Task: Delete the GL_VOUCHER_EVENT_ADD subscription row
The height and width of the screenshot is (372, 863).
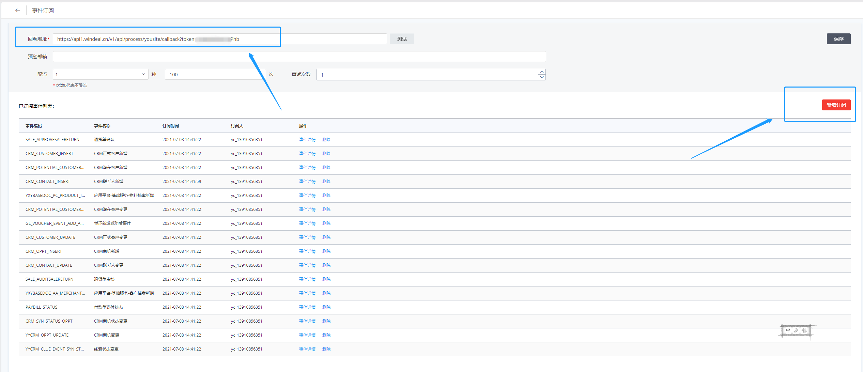Action: [x=326, y=223]
